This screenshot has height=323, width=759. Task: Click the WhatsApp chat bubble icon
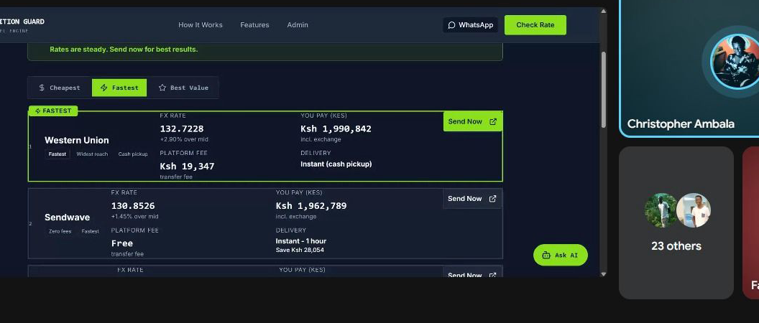451,25
